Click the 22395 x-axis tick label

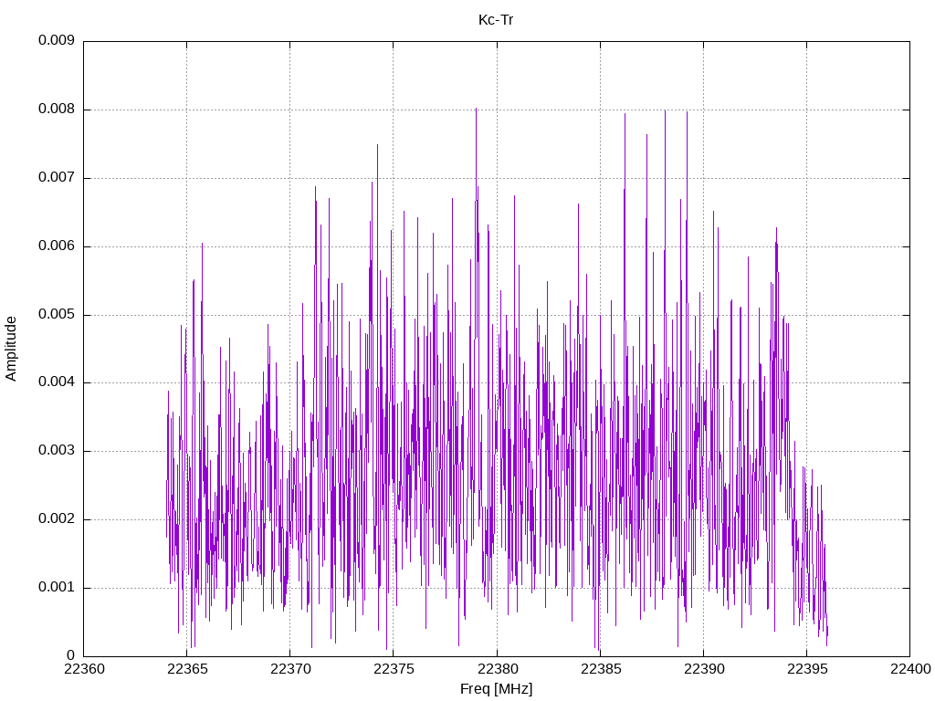click(807, 669)
